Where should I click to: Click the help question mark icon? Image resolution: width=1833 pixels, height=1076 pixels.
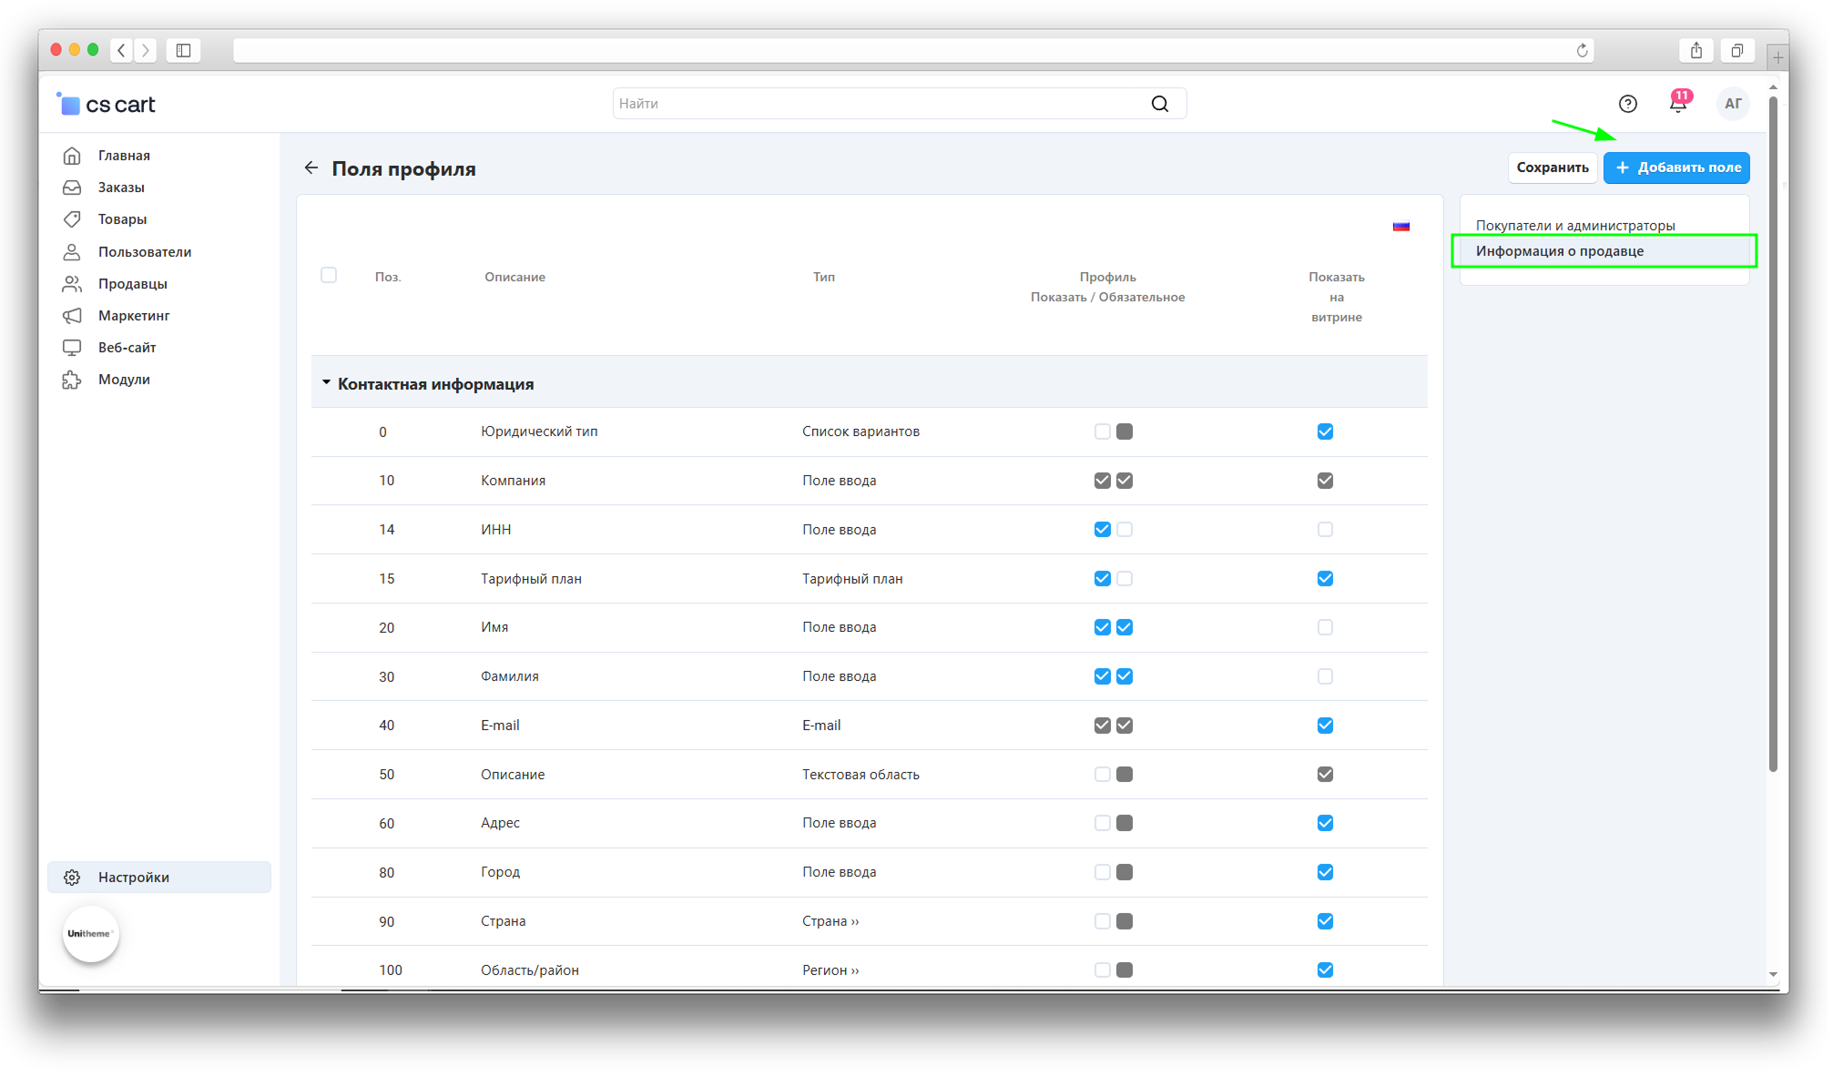click(x=1627, y=104)
